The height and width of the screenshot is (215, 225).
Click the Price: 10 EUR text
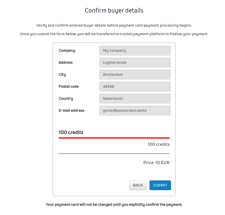point(156,163)
